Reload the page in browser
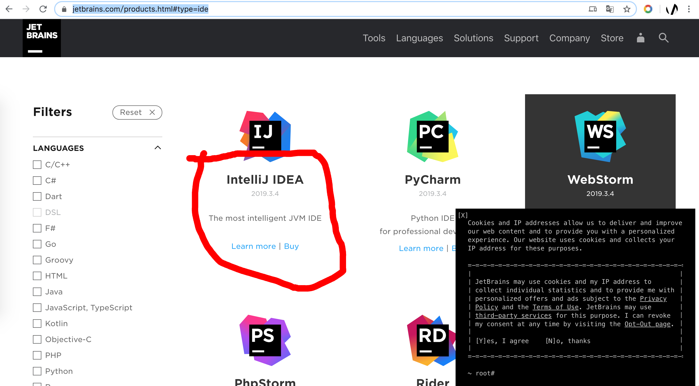Image resolution: width=699 pixels, height=386 pixels. [x=43, y=9]
